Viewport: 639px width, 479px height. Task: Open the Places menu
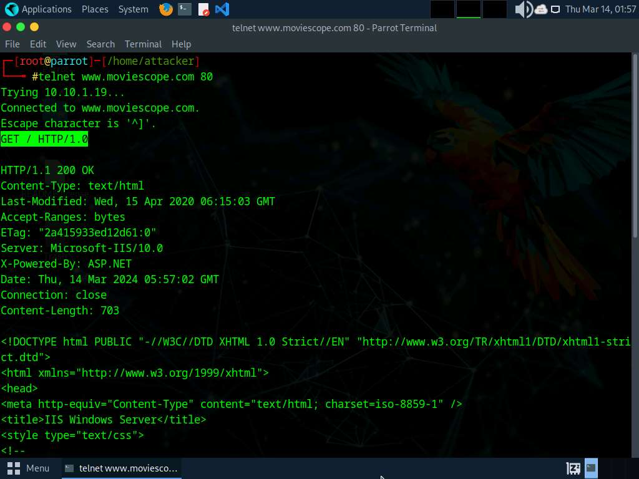[95, 9]
